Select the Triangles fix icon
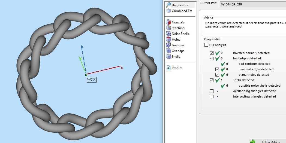Viewport: 286px width, 143px height. (168, 45)
